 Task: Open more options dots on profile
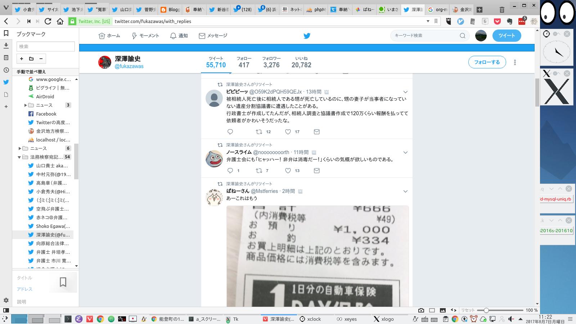[x=515, y=62]
